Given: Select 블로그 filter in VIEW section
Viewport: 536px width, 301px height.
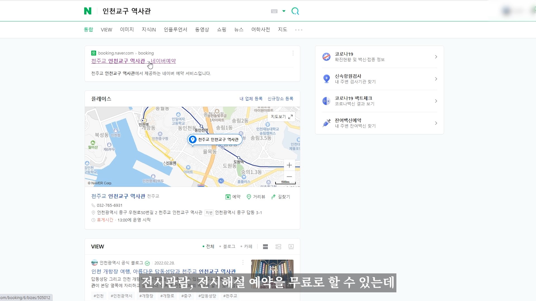Looking at the screenshot, I should (229, 247).
